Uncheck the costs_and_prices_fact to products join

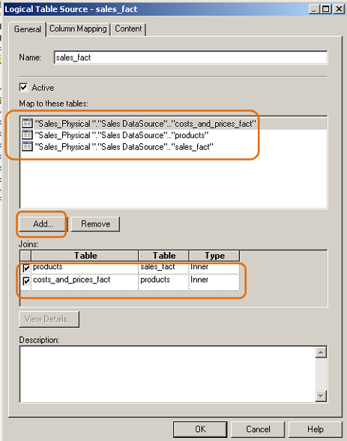(26, 280)
